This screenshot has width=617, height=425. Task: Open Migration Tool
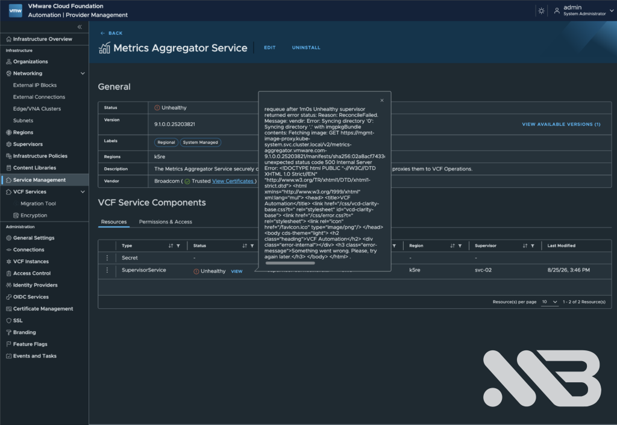38,203
